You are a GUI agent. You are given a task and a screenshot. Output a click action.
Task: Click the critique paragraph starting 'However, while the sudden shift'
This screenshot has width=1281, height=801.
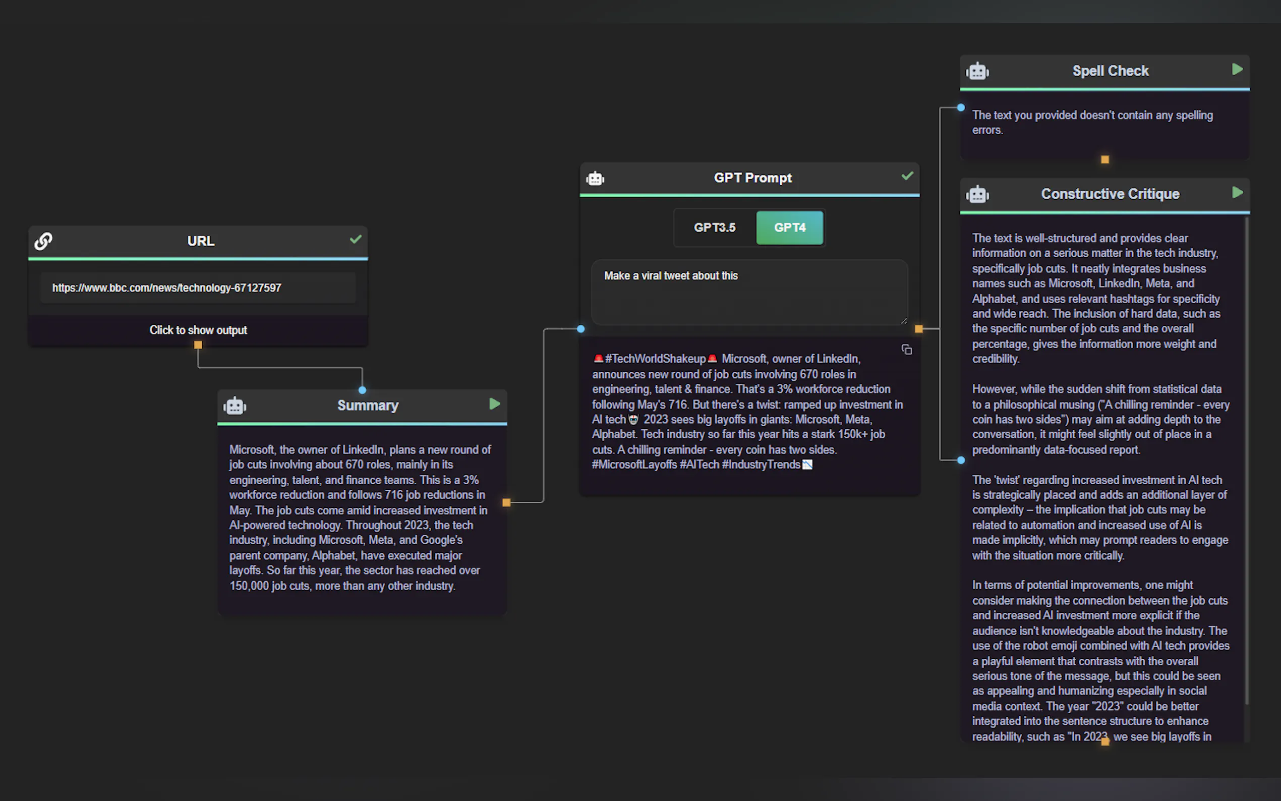pos(1101,419)
